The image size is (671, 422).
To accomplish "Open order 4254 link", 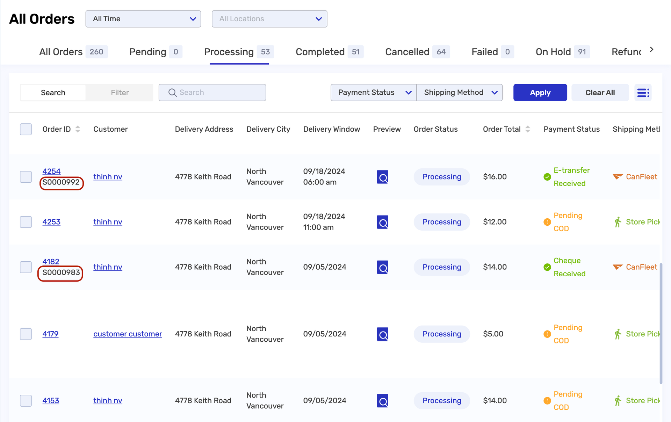I will click(x=51, y=171).
